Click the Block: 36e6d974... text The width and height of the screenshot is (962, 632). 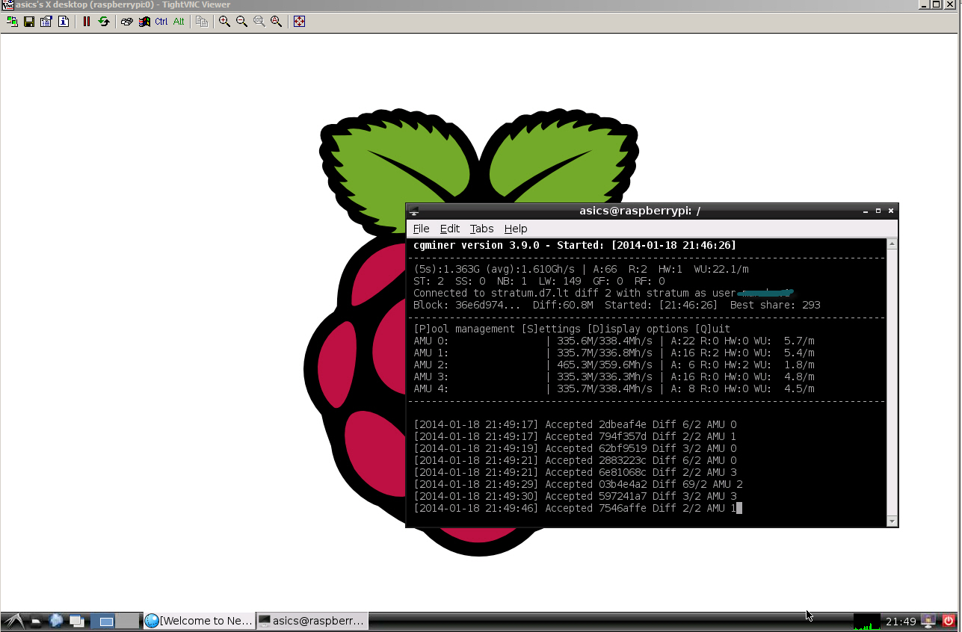click(466, 305)
